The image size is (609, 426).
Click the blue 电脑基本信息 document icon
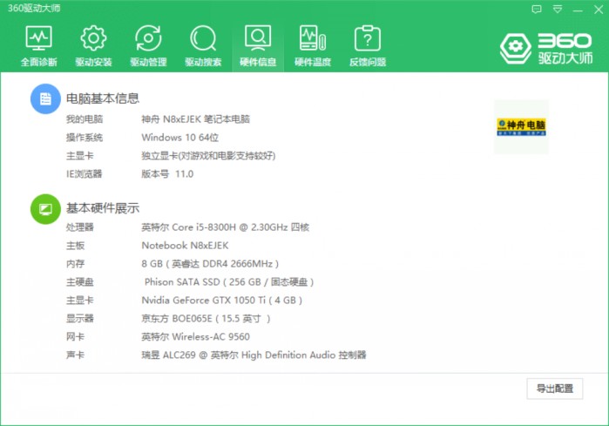click(x=45, y=99)
